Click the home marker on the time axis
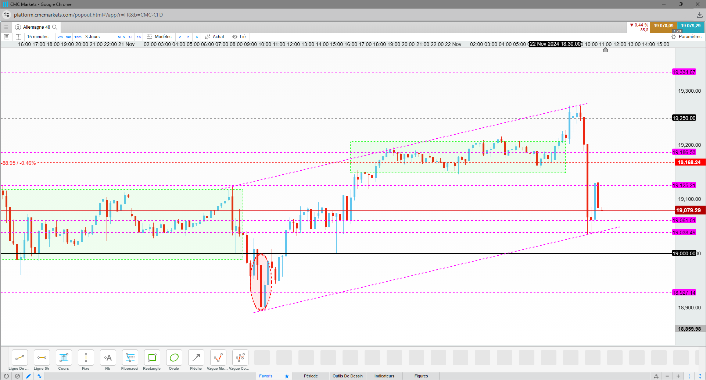Screen dimensions: 706x380 (x=605, y=50)
